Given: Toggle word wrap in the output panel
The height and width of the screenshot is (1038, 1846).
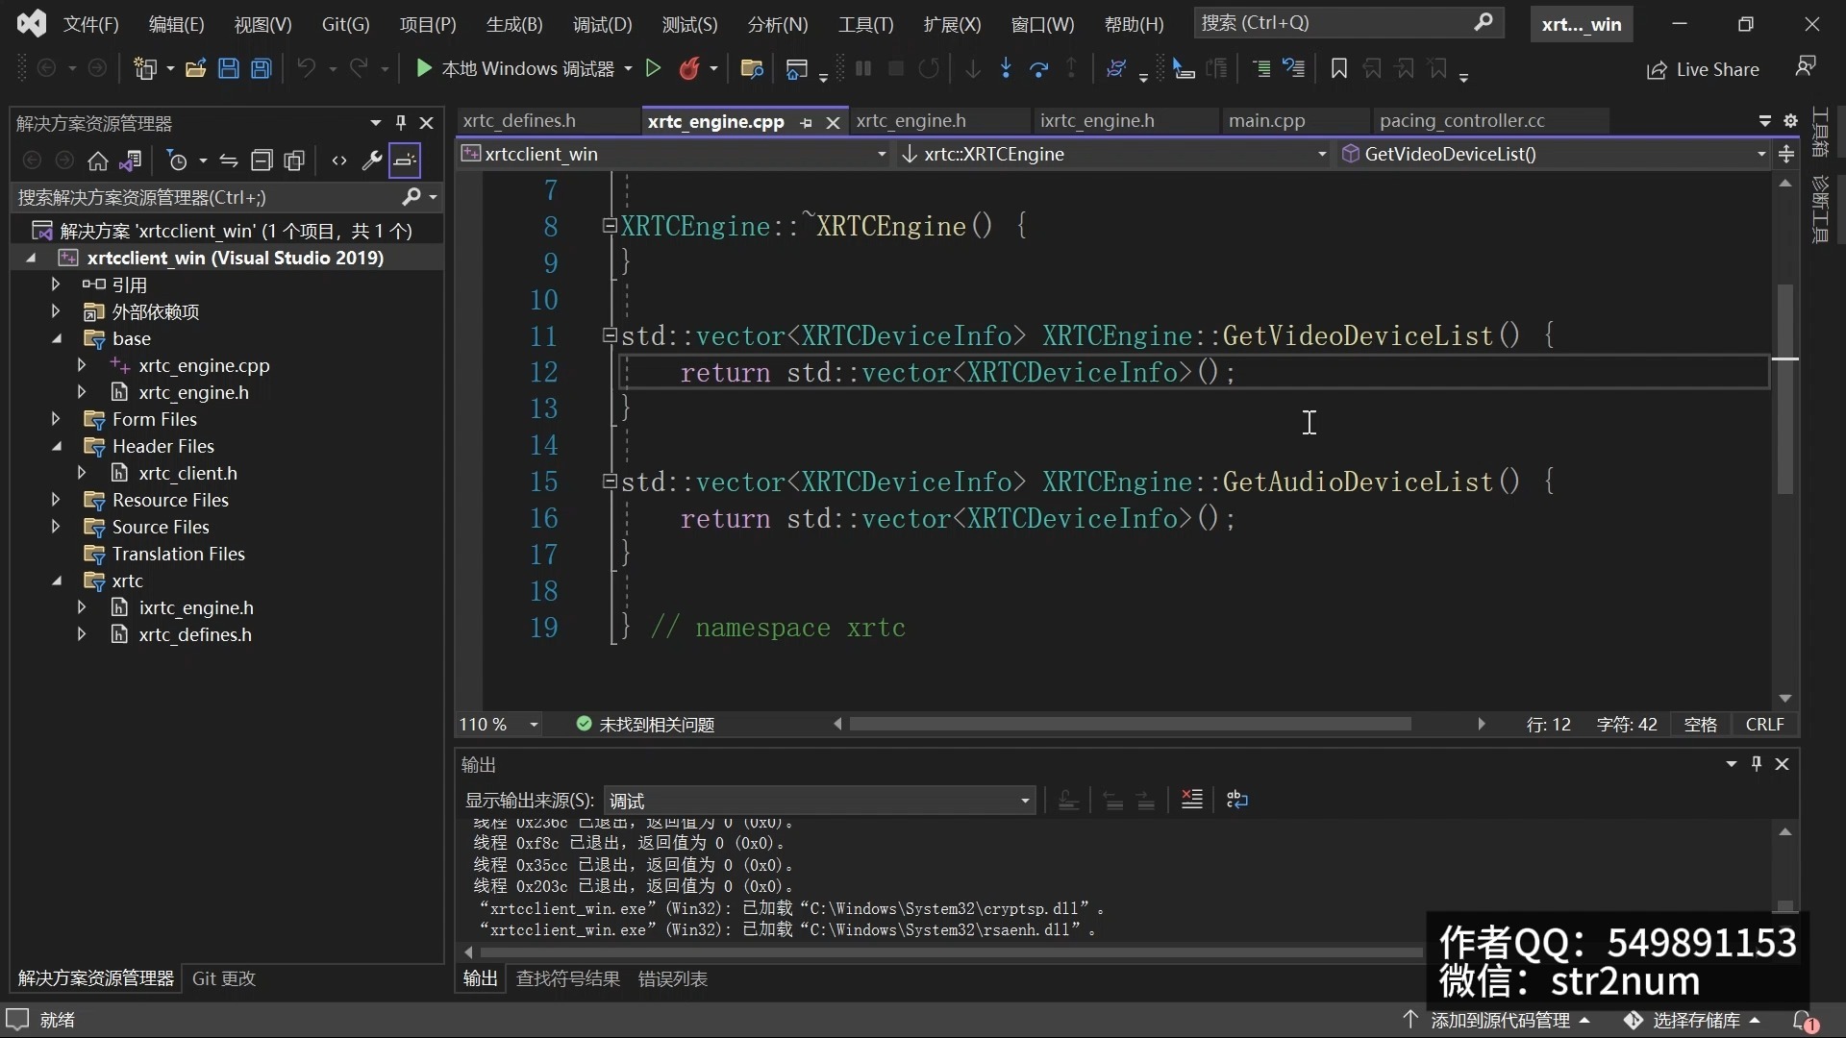Looking at the screenshot, I should (x=1237, y=800).
